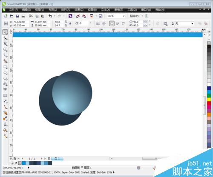This screenshot has width=213, height=177.
Task: Toggle the No Color box in the document palette
Action: 20,163
